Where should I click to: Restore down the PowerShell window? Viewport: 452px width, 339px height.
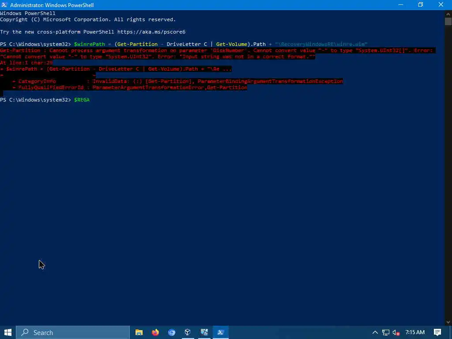pyautogui.click(x=421, y=5)
